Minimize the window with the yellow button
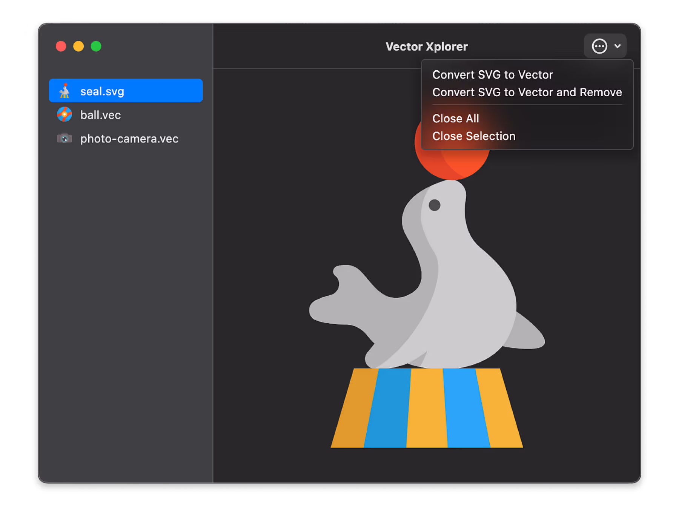 click(x=78, y=46)
